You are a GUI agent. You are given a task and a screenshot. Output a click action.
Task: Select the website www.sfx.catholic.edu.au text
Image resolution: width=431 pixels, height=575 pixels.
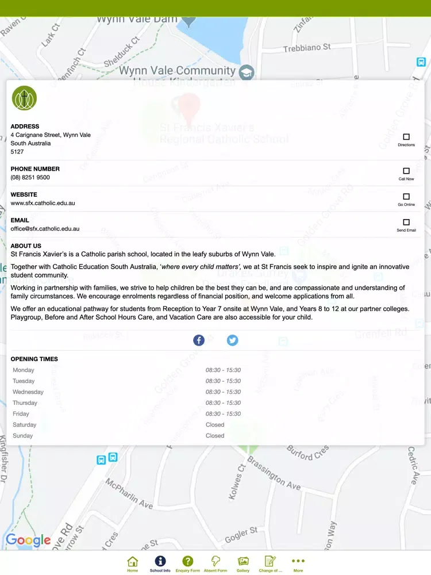pyautogui.click(x=43, y=203)
